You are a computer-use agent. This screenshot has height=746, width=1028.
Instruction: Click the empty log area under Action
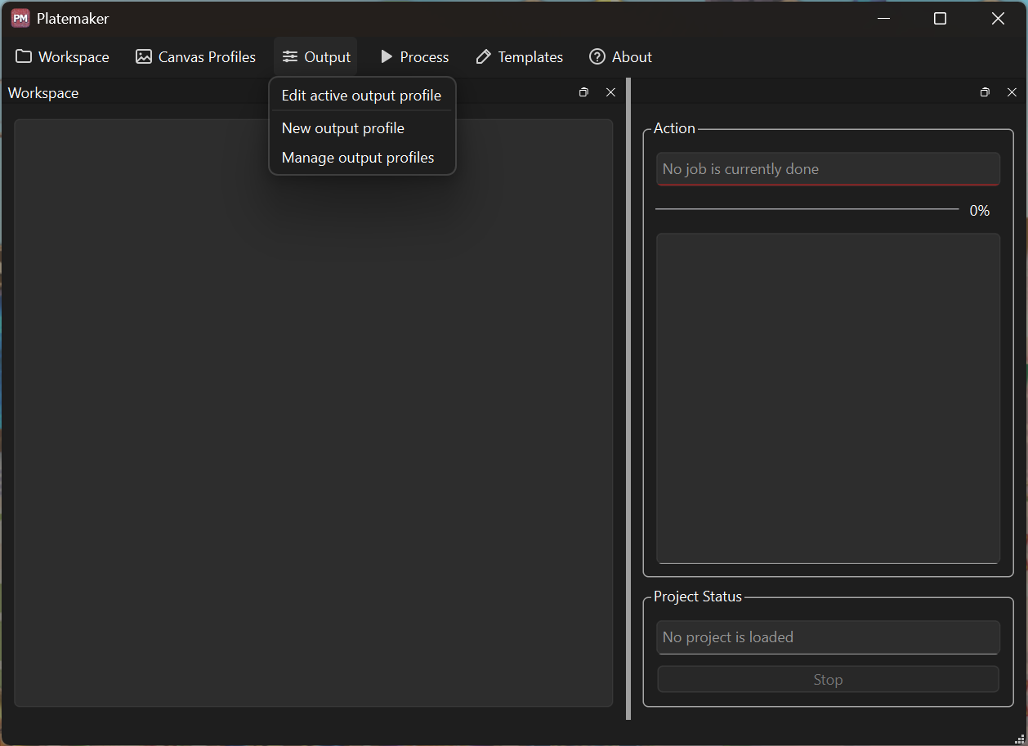(828, 399)
